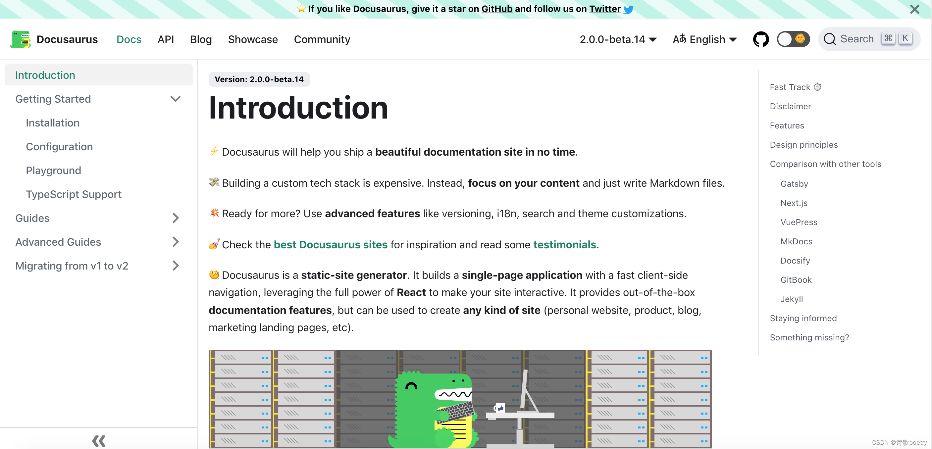Viewport: 932px width, 449px height.
Task: Jump to Features section
Action: (x=787, y=125)
